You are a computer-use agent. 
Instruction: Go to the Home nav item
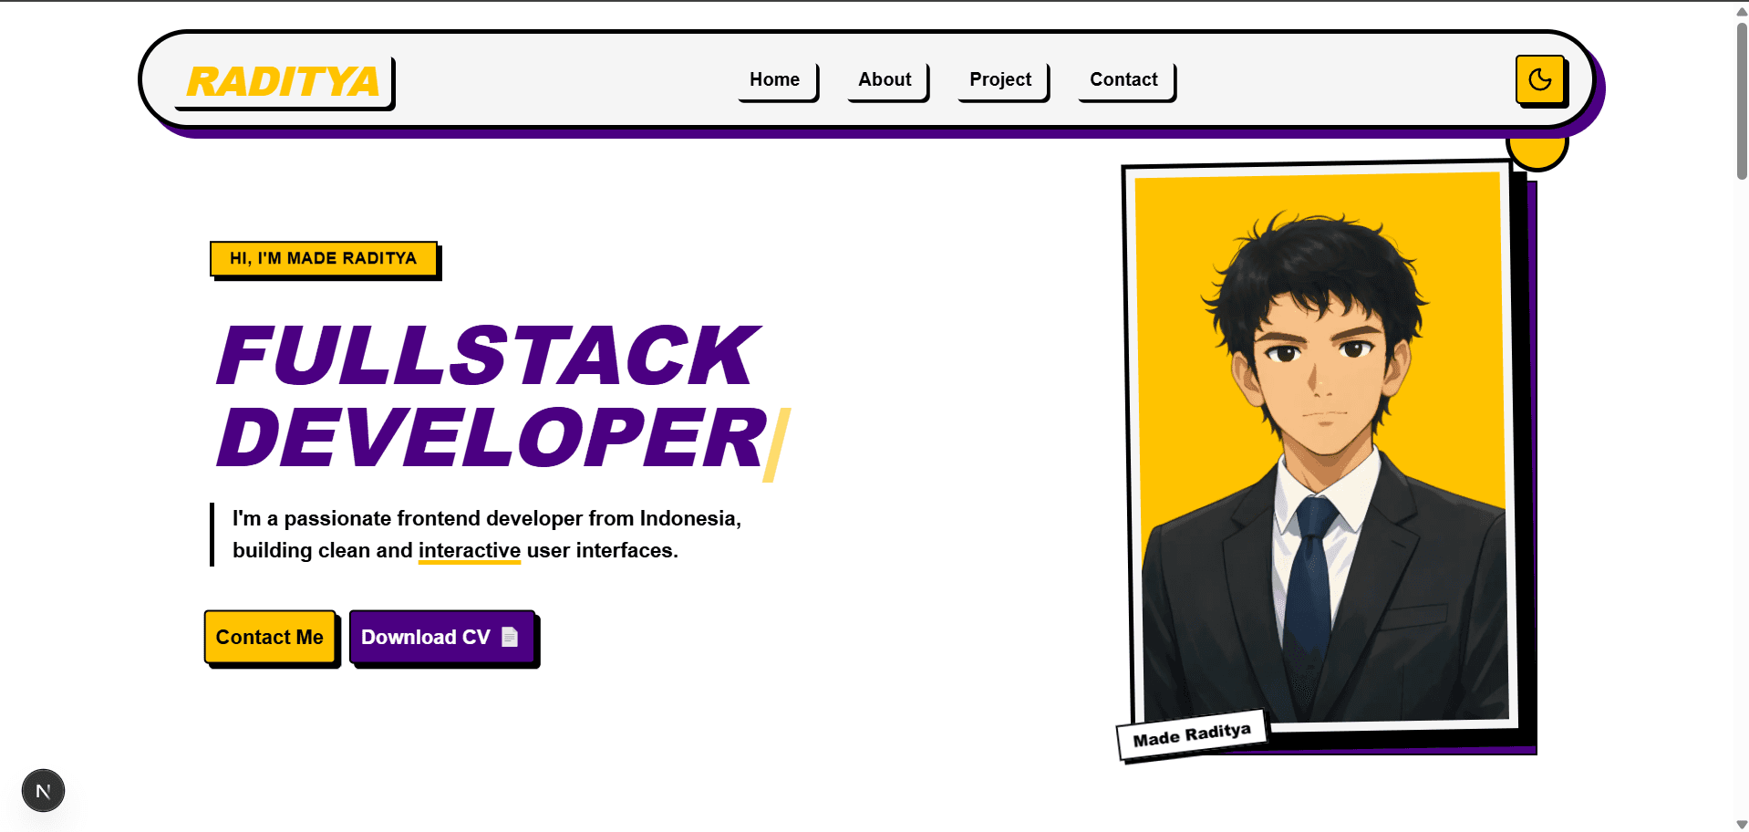coord(775,79)
